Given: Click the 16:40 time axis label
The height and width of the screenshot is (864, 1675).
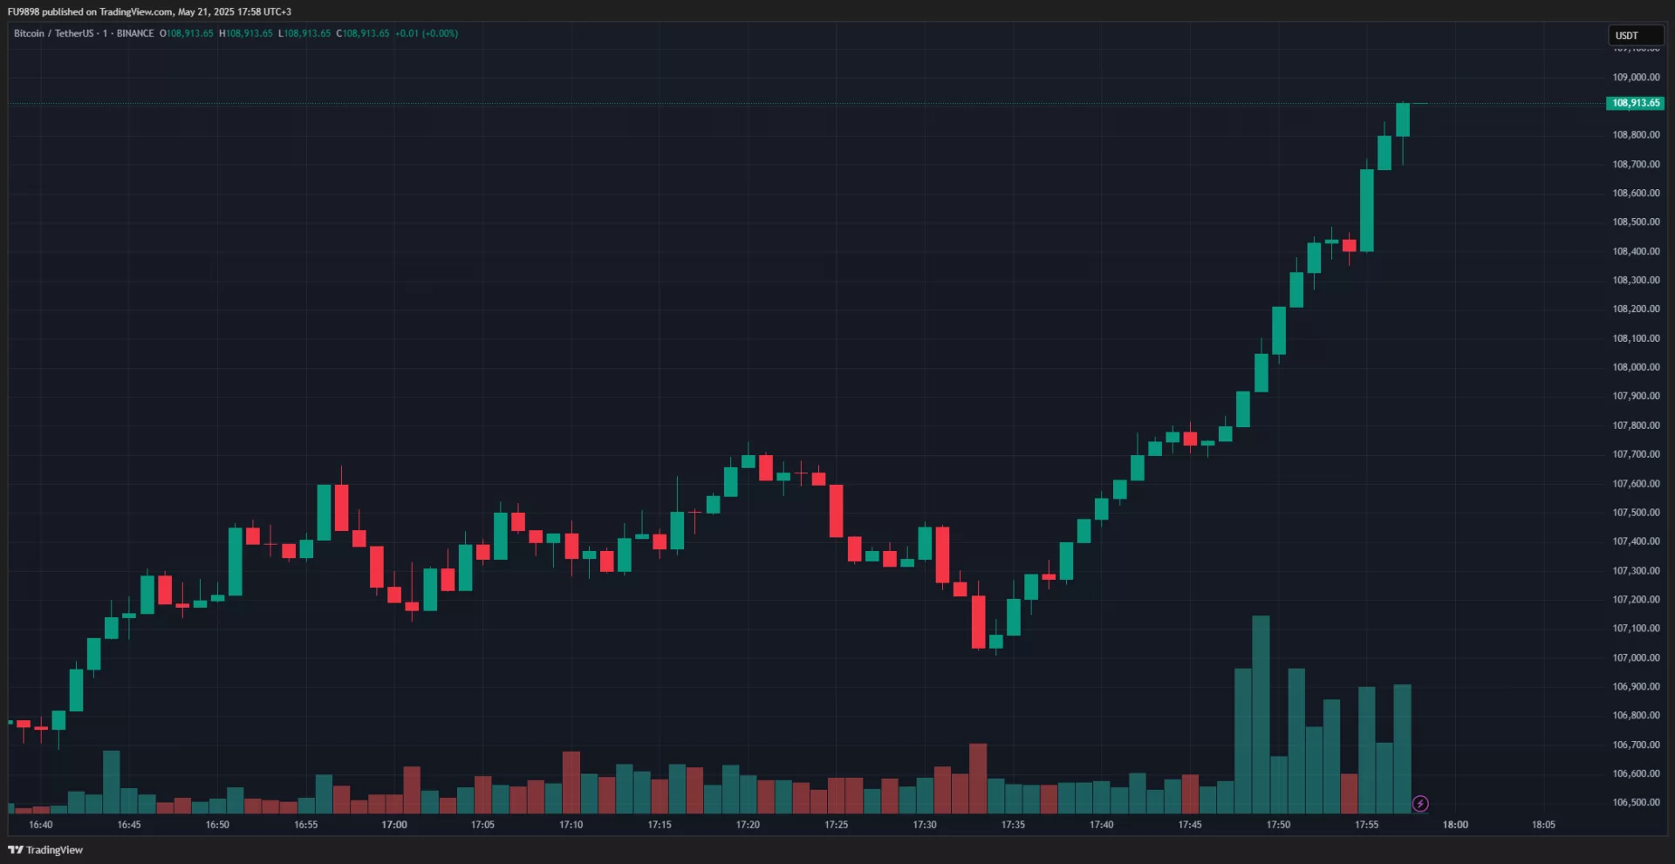Looking at the screenshot, I should pos(41,825).
